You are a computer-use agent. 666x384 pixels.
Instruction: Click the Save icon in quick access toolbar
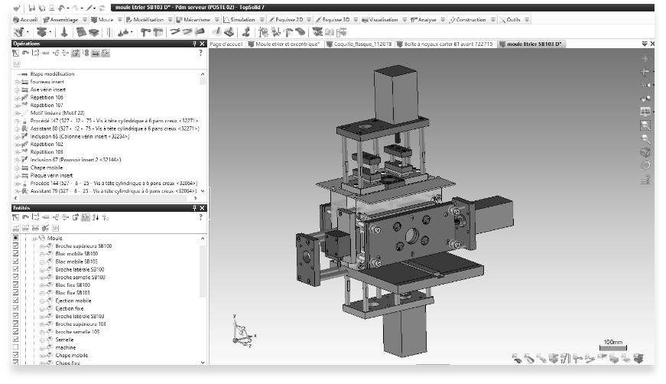pos(33,8)
